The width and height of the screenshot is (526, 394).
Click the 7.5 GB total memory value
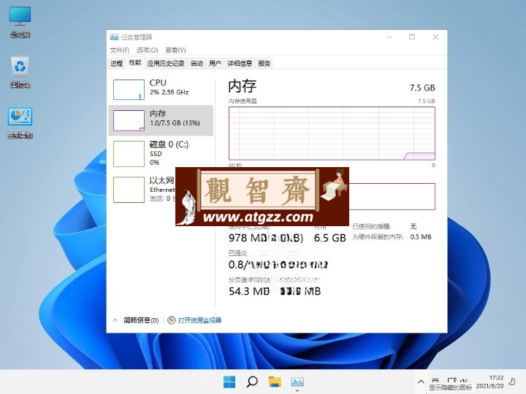pos(422,88)
